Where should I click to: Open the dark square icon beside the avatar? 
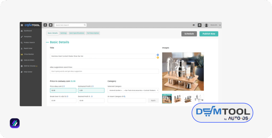[199, 25]
